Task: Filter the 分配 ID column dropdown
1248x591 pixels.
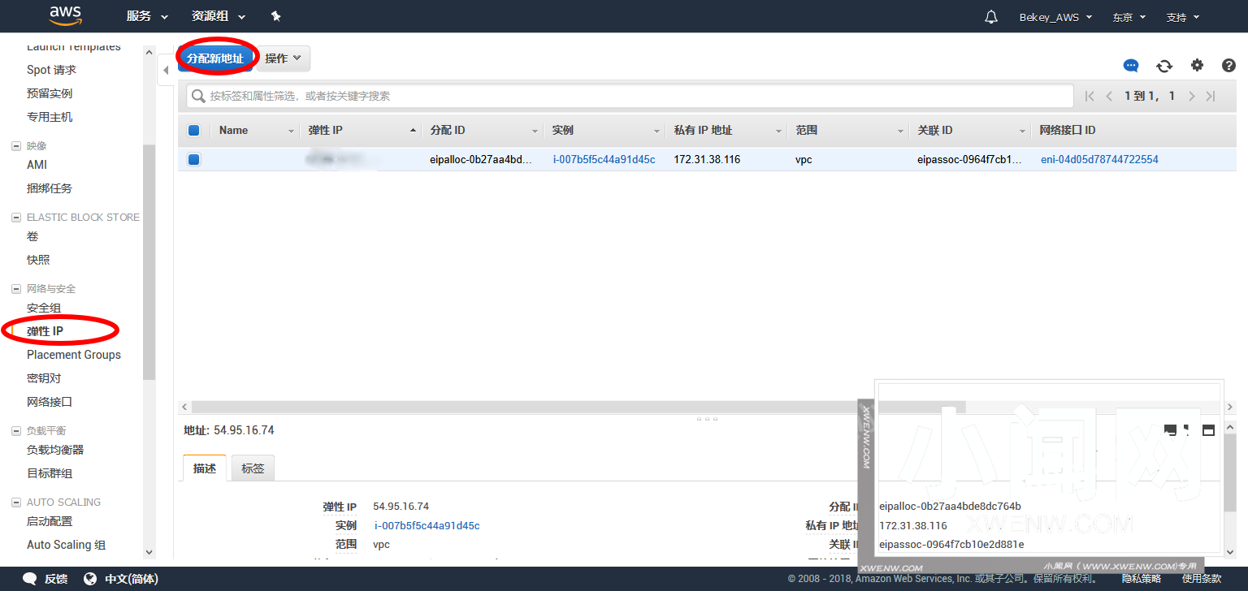Action: pyautogui.click(x=535, y=131)
